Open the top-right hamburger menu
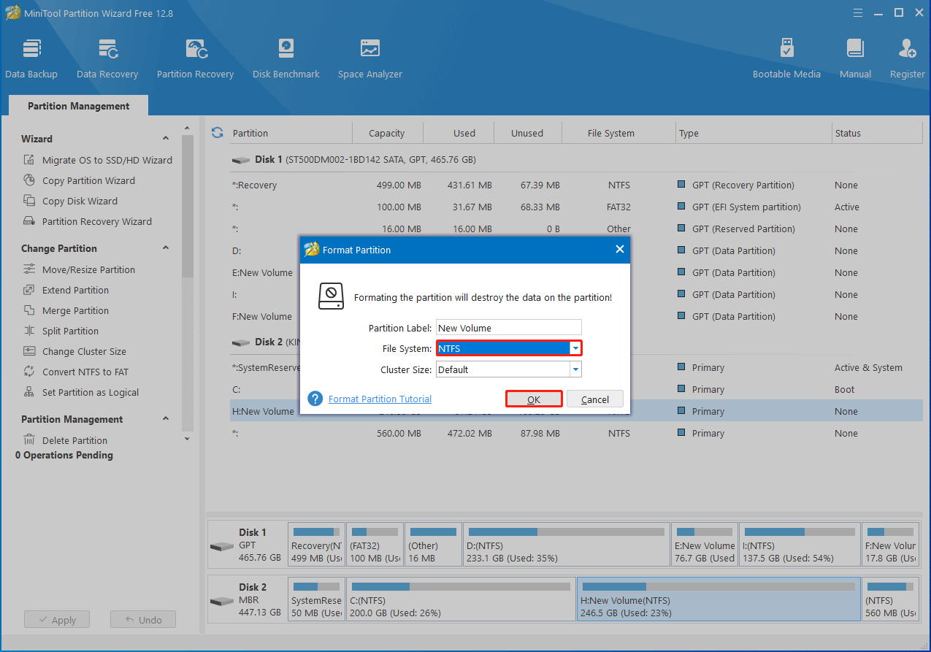 [858, 12]
